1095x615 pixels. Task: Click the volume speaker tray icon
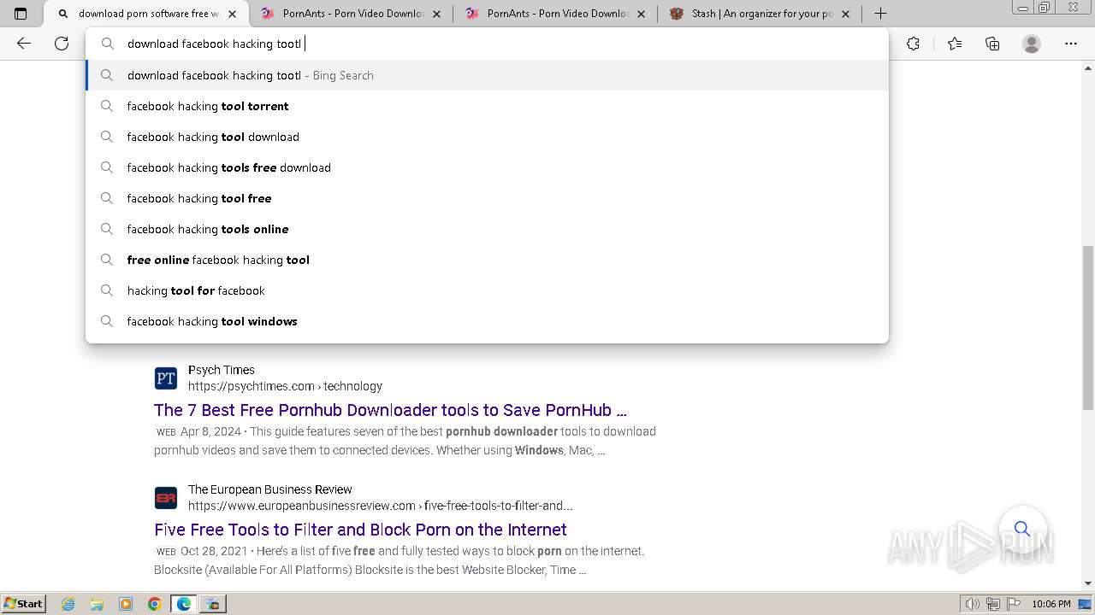click(x=972, y=604)
